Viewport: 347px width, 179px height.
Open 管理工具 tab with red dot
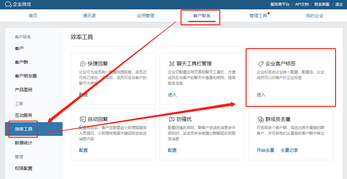(x=258, y=16)
